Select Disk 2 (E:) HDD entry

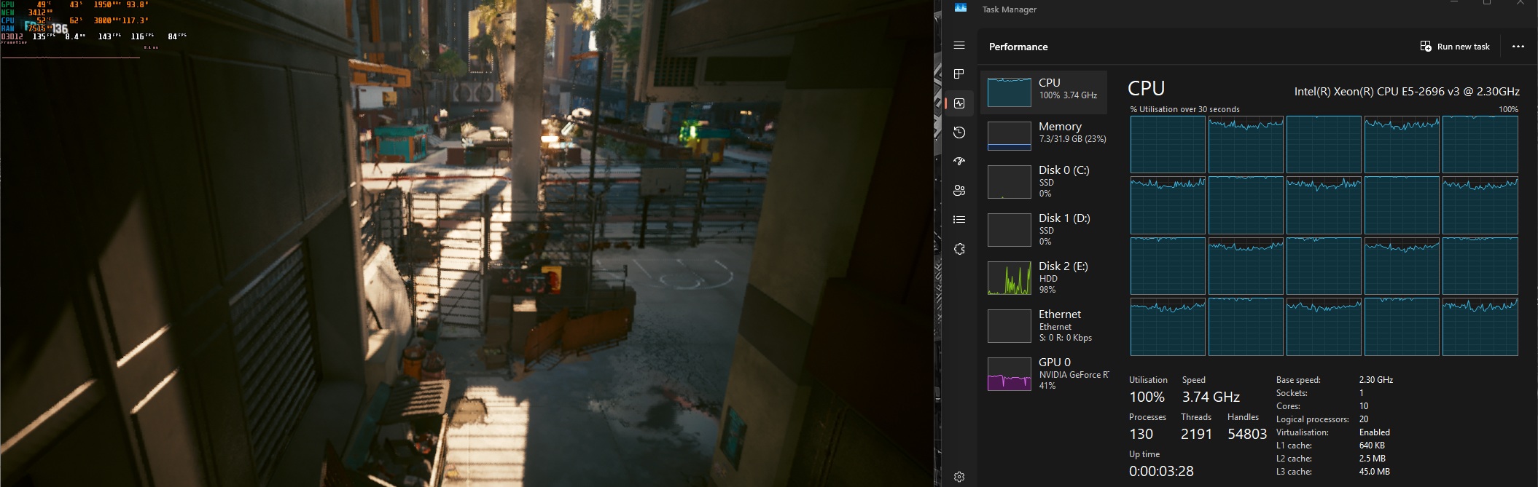1044,277
